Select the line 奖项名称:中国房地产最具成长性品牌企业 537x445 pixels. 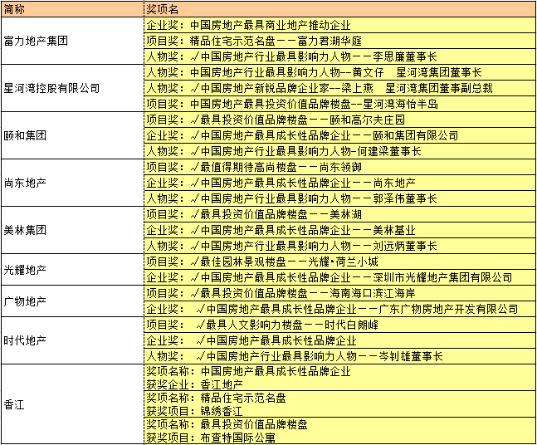[x=249, y=371]
